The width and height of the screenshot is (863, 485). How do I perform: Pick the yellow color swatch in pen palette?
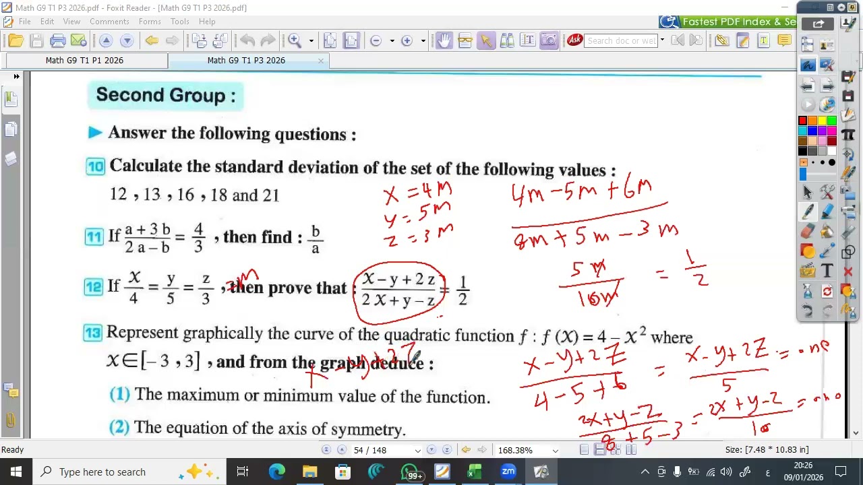822,121
